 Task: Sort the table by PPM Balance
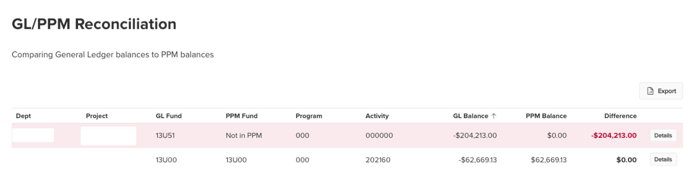[546, 116]
